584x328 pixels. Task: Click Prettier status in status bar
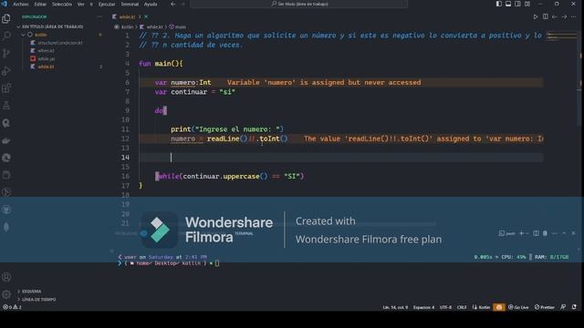(545, 307)
